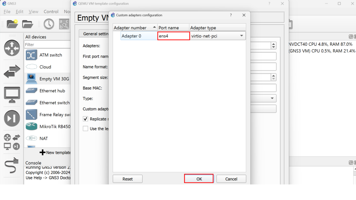Open the Control menu
The image size is (356, 200).
[51, 11]
